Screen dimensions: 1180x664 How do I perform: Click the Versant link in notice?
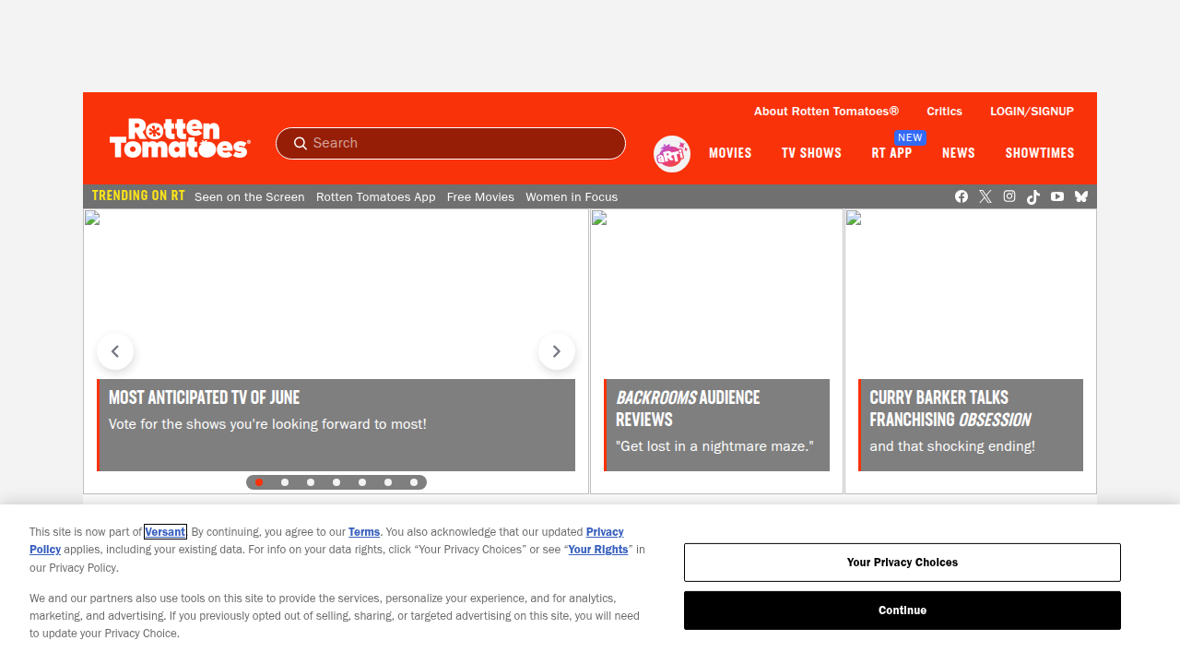tap(165, 531)
